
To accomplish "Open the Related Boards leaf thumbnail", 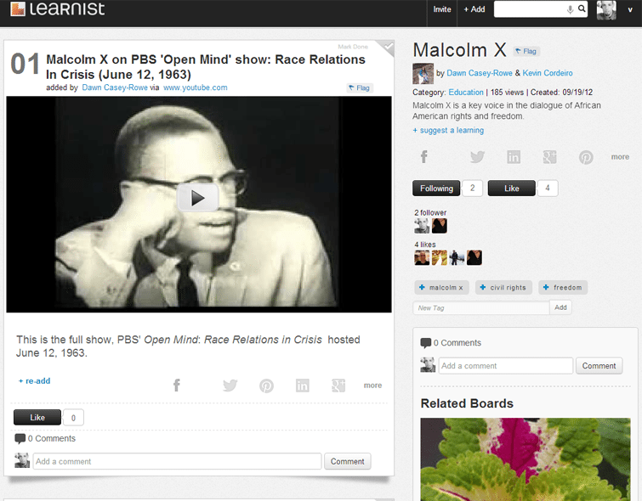I will click(526, 459).
